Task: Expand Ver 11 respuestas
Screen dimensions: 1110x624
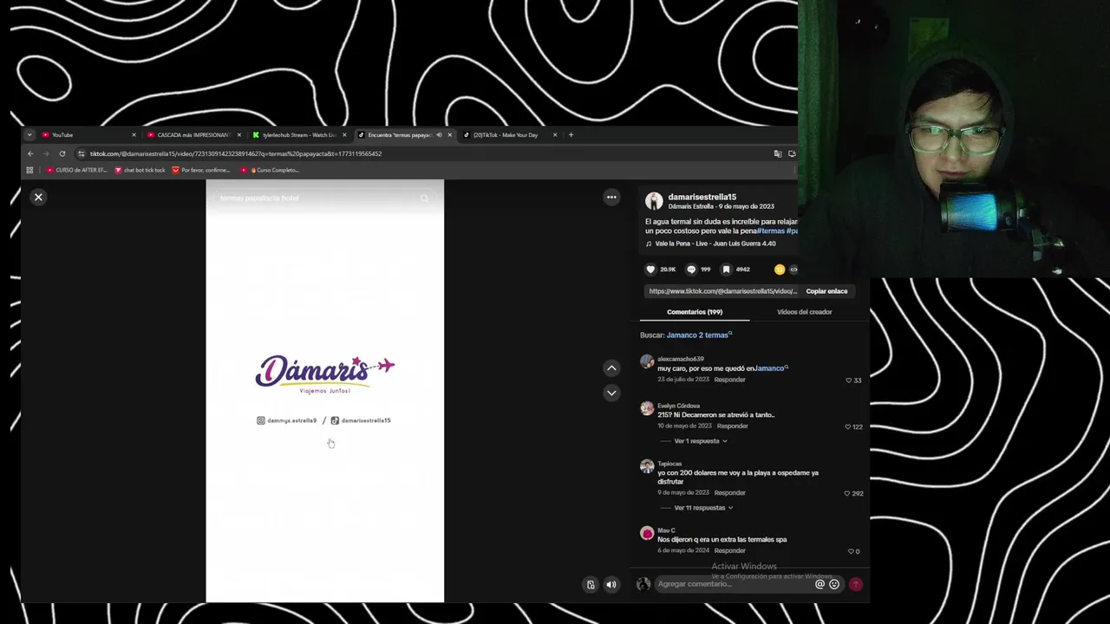Action: (x=703, y=508)
